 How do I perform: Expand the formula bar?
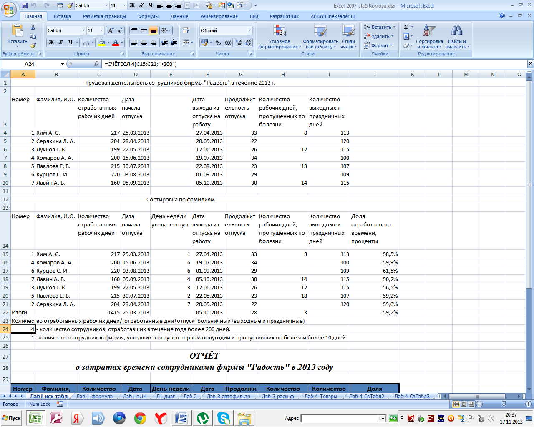530,64
